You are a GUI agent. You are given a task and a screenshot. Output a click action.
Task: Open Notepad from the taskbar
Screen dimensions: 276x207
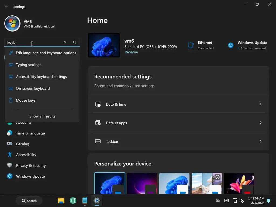tap(85, 201)
